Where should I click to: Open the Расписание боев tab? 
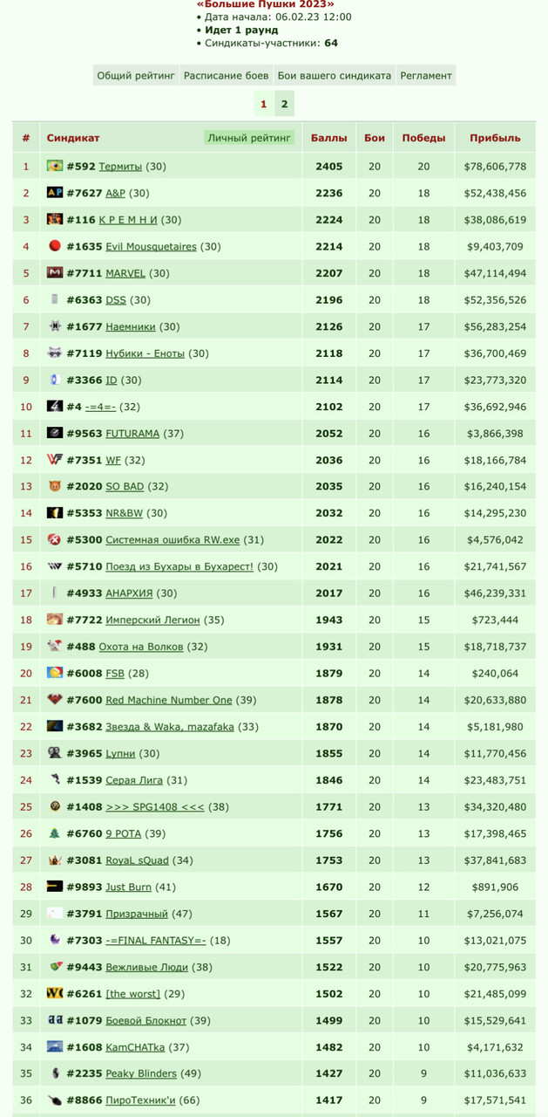227,76
